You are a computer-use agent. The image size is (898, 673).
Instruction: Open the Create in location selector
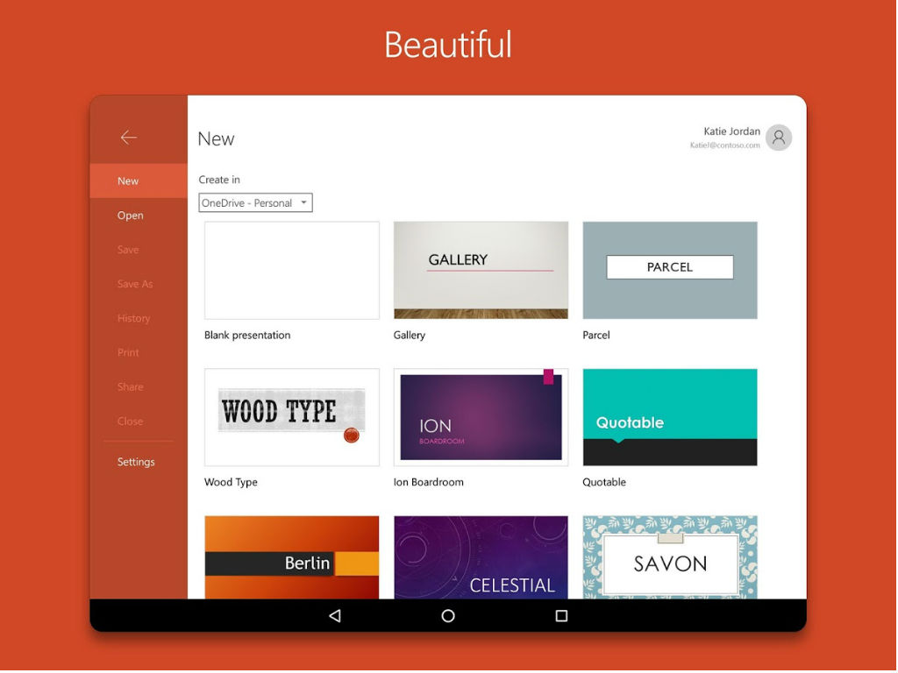point(254,202)
